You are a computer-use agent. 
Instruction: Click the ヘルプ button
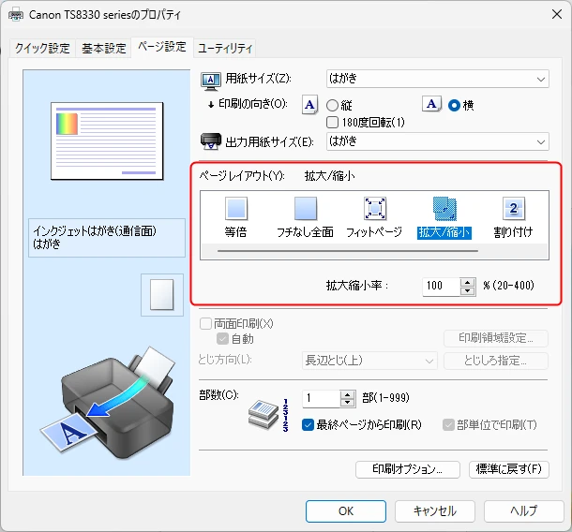tap(524, 511)
